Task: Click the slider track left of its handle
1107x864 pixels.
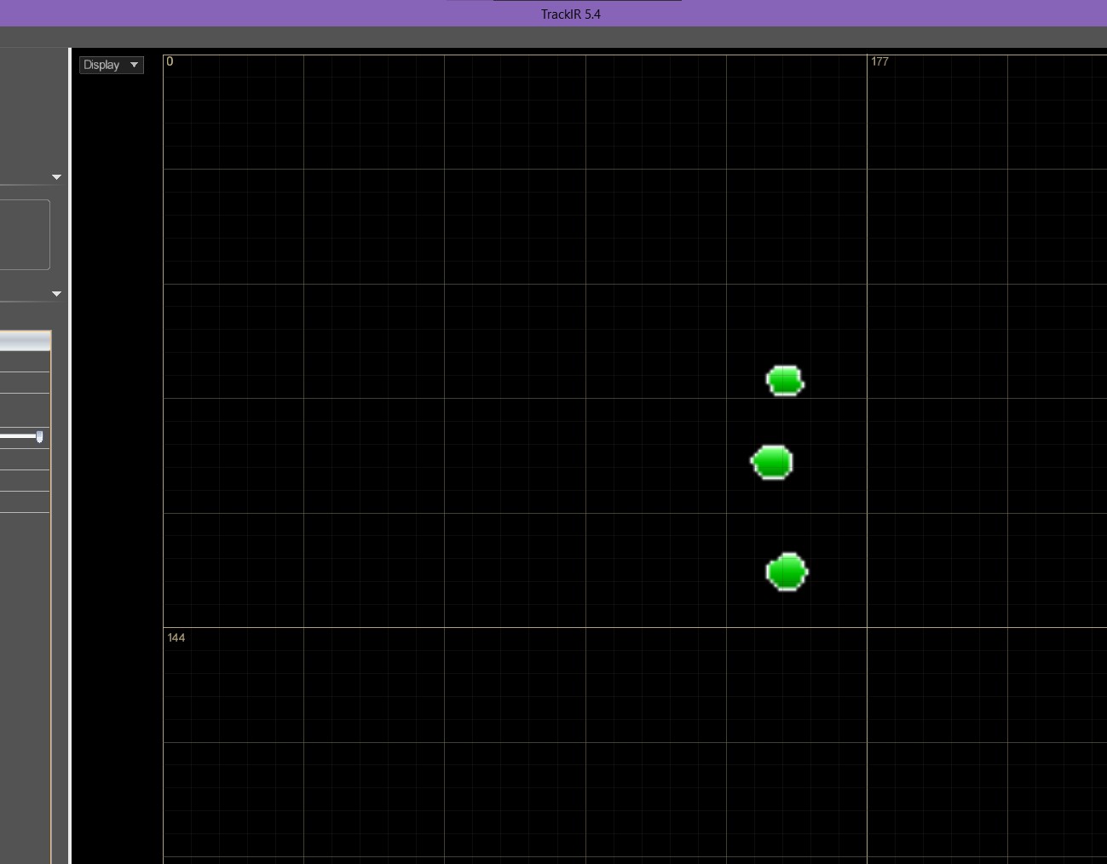Action: click(17, 436)
